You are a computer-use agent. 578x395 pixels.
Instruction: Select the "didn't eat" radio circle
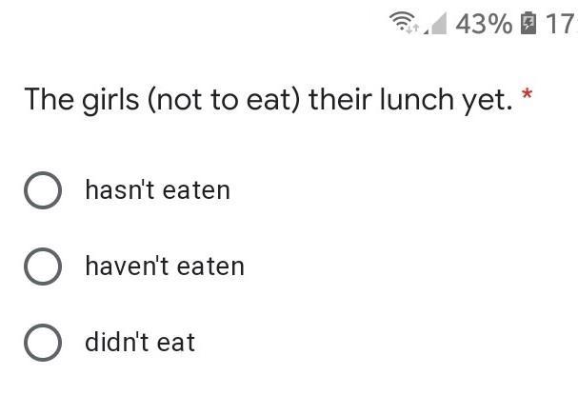pyautogui.click(x=43, y=343)
